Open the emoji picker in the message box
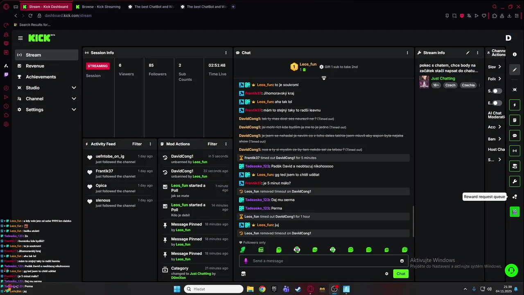 click(402, 261)
